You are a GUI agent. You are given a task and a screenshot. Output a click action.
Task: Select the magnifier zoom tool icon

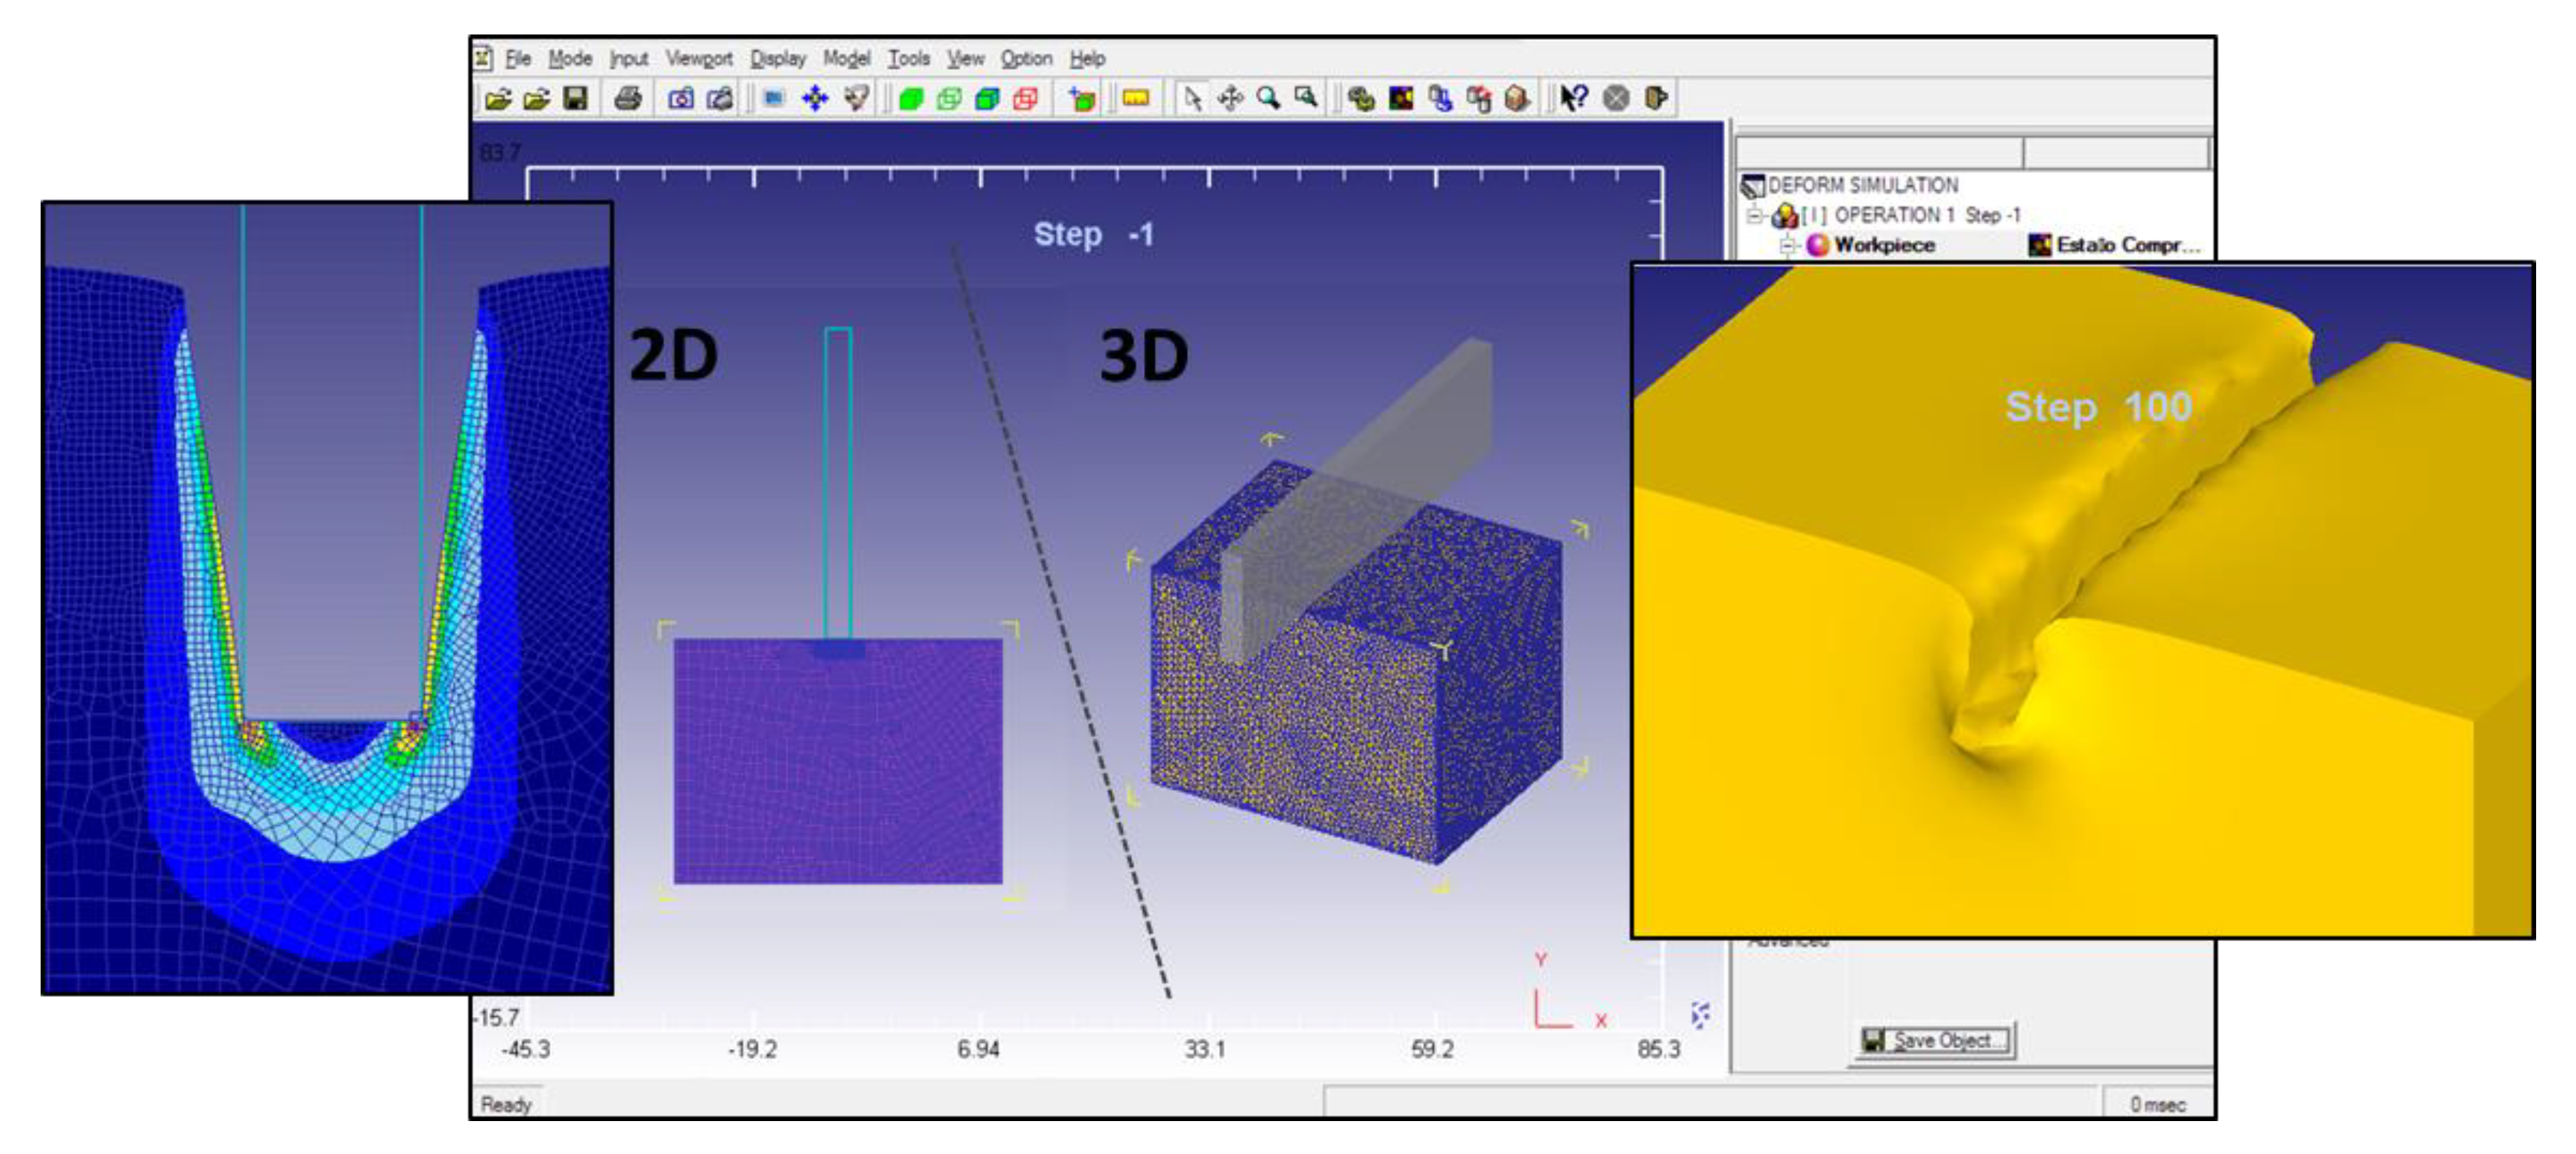[1268, 98]
